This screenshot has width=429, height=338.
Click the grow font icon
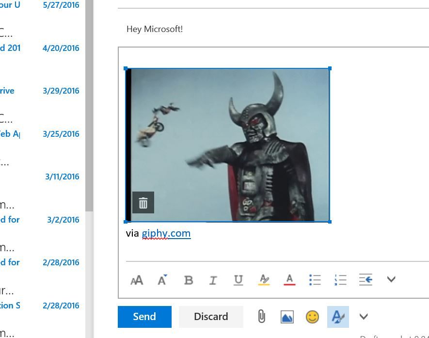tap(162, 280)
